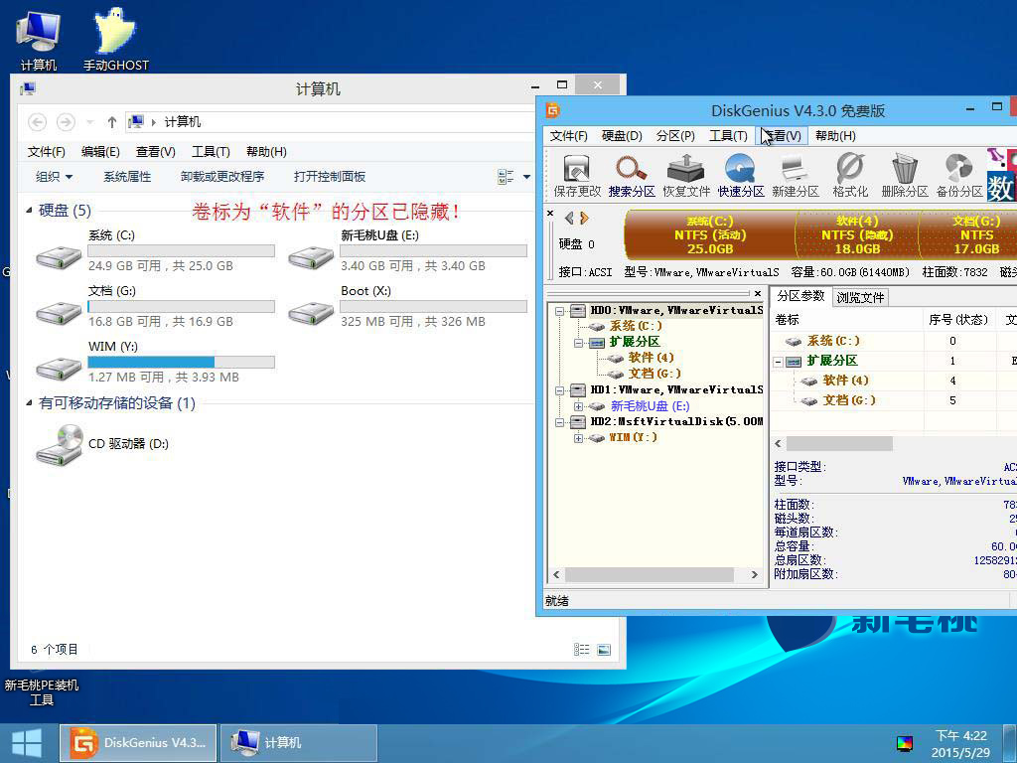Select the 搜索分区 magnifier tool
1017x763 pixels.
631,175
